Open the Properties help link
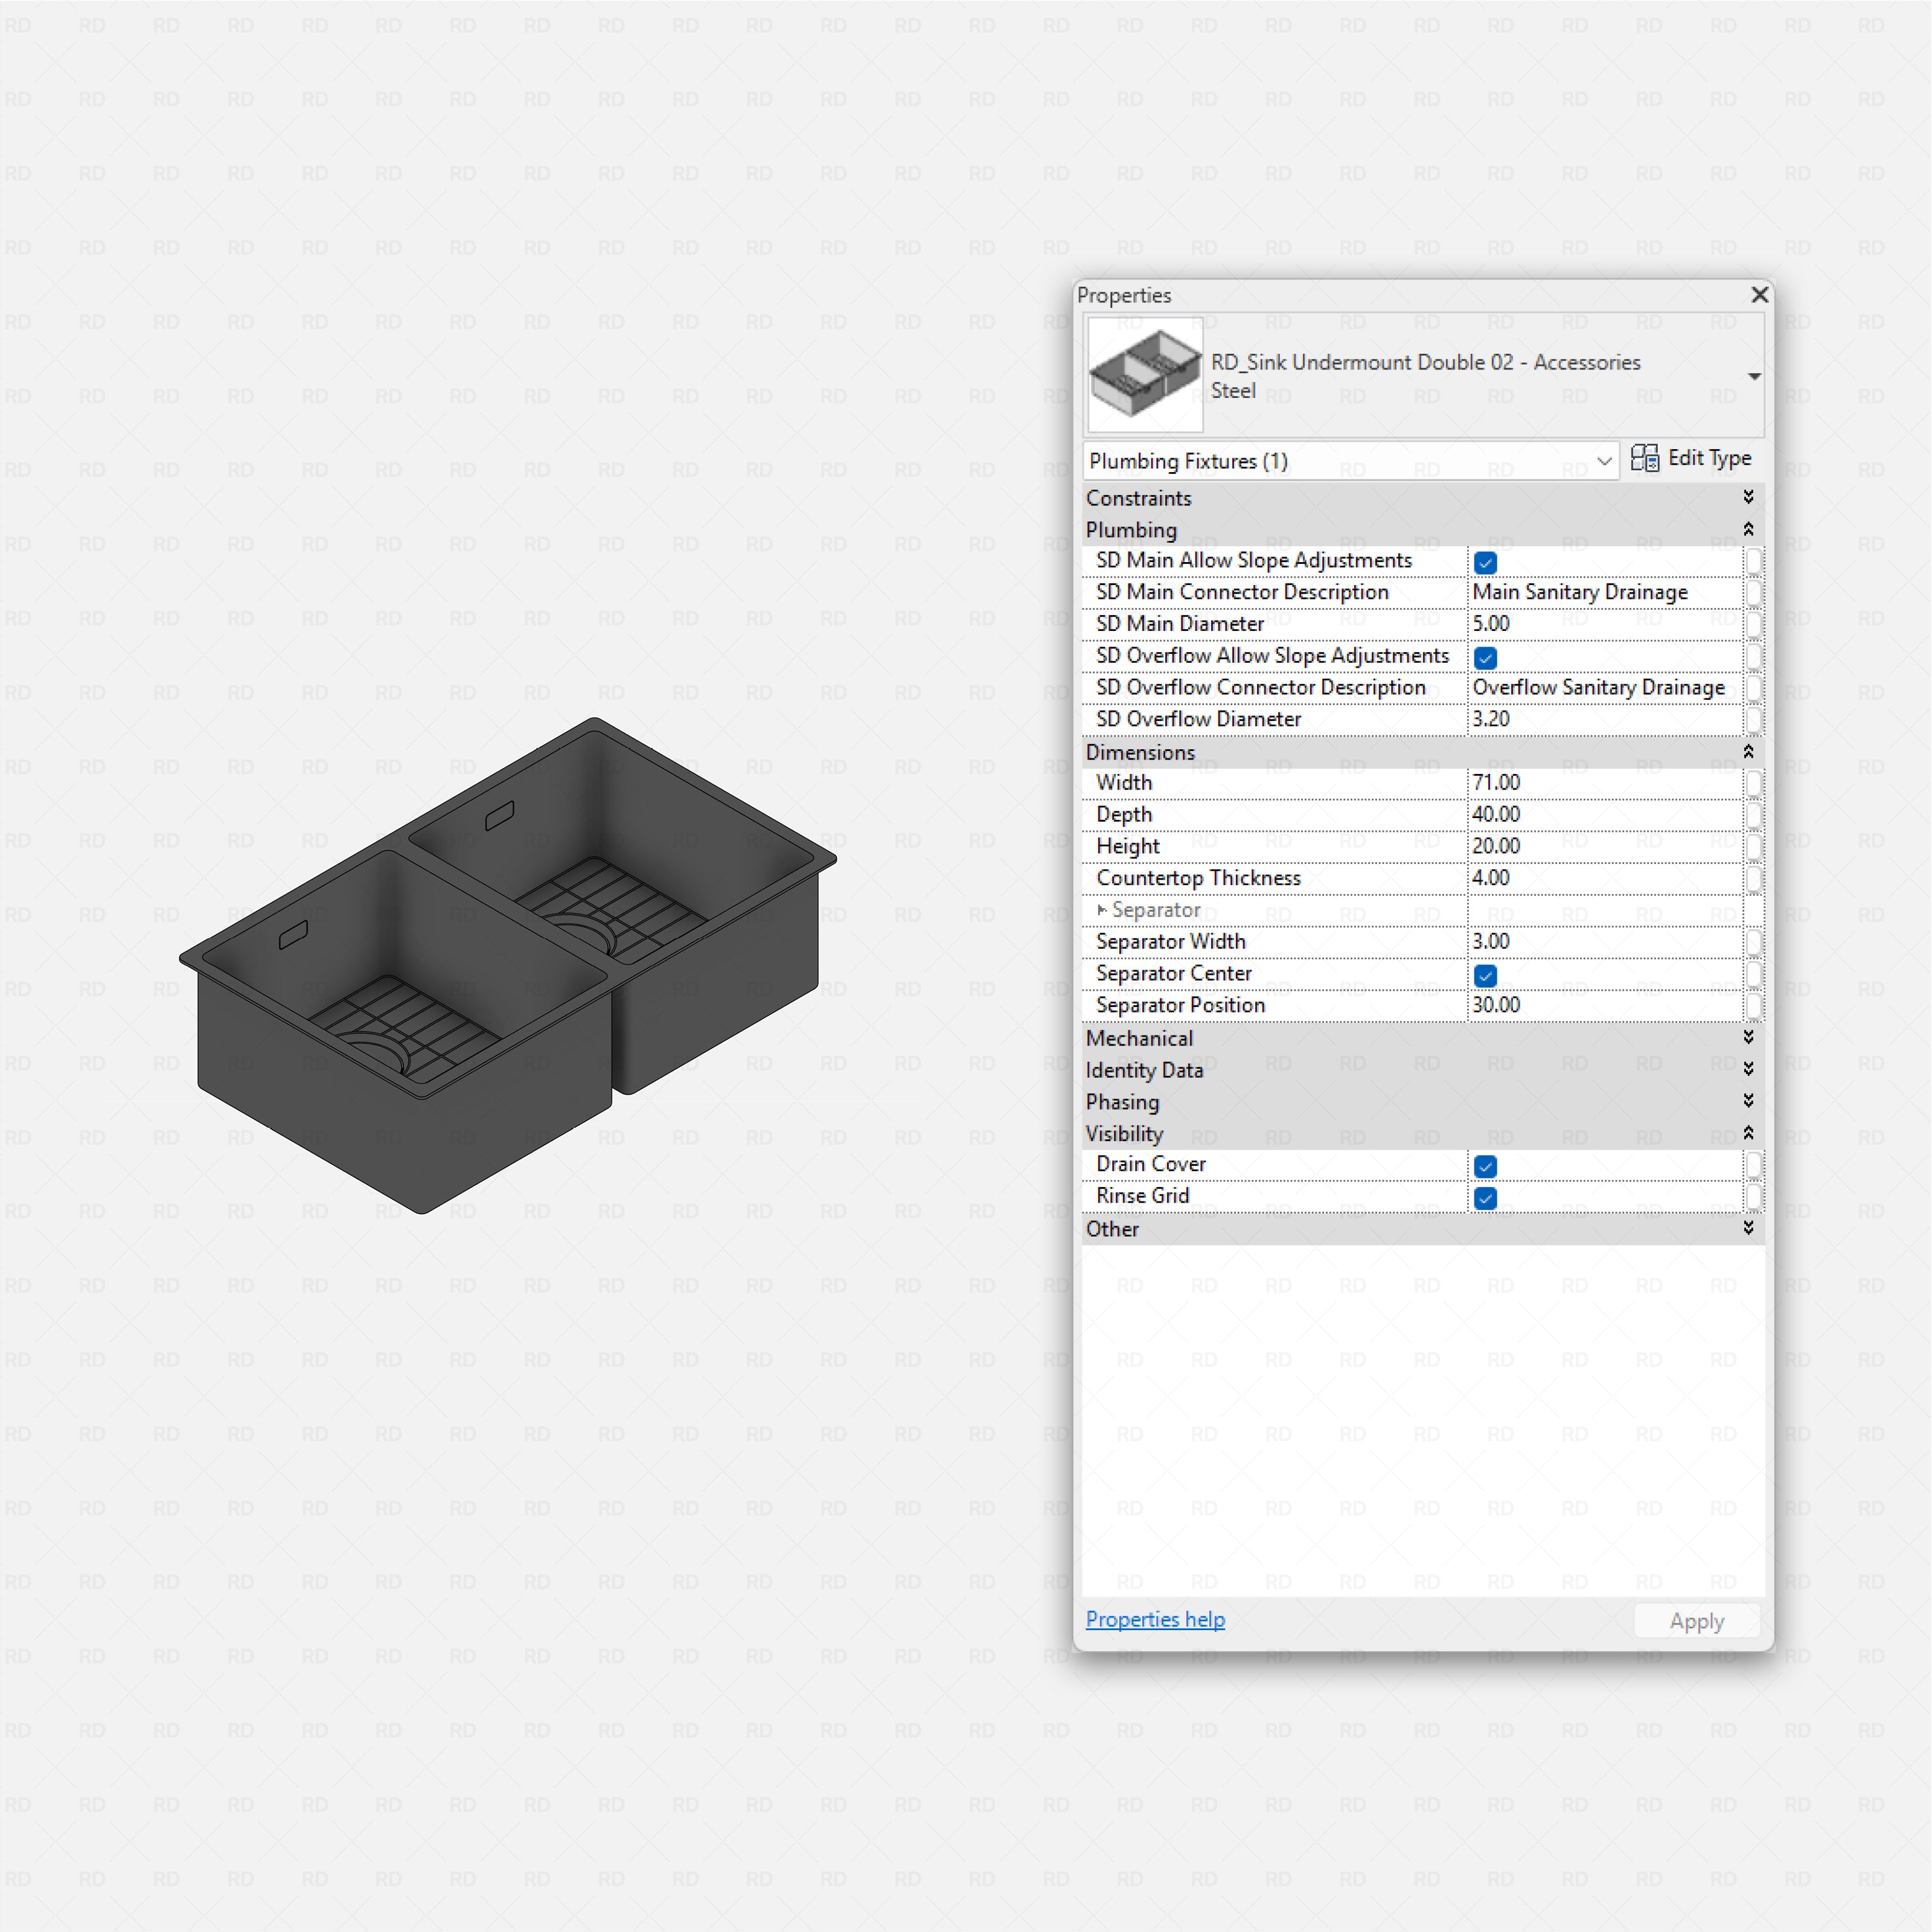 (1155, 1619)
